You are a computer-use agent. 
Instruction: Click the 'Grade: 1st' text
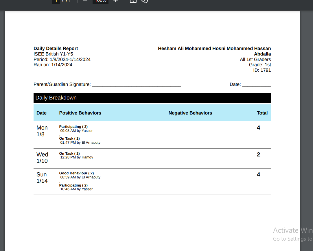[x=260, y=65]
